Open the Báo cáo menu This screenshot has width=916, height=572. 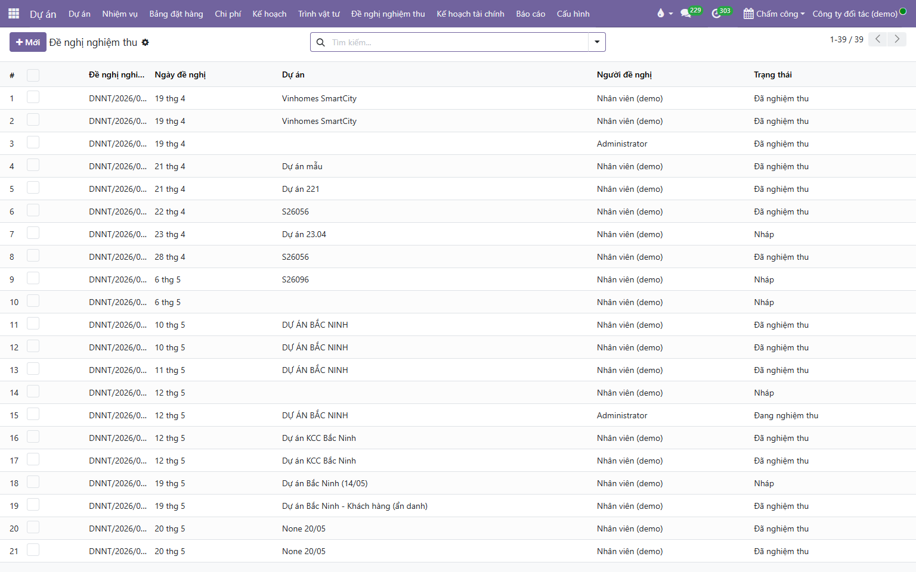coord(531,14)
